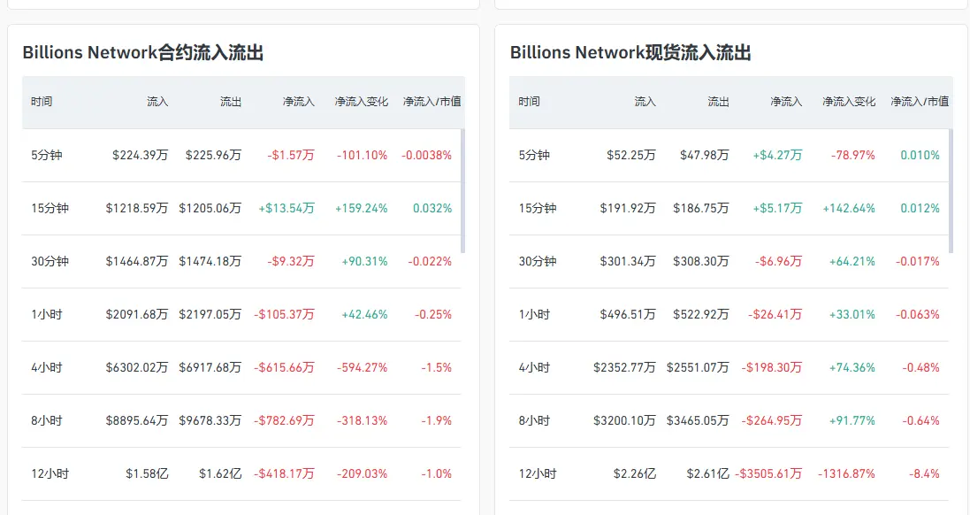Select spot ratio -8.4%
Image resolution: width=970 pixels, height=515 pixels.
point(924,475)
